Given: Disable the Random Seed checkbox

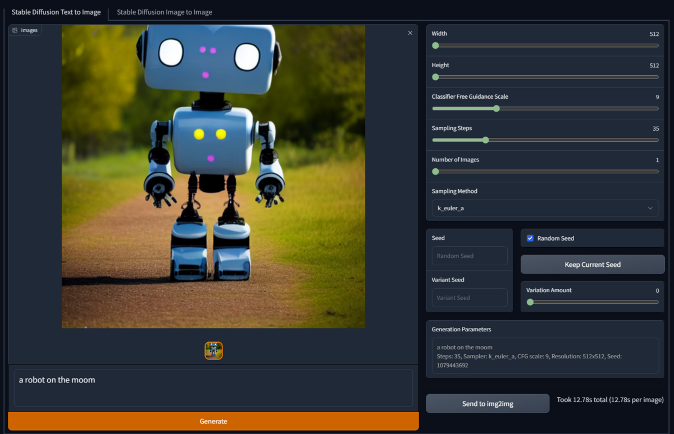Looking at the screenshot, I should click(x=530, y=238).
